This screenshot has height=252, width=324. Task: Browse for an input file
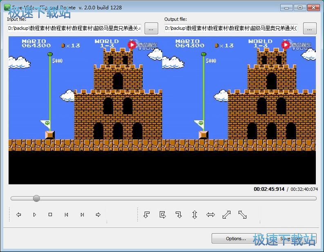click(151, 29)
